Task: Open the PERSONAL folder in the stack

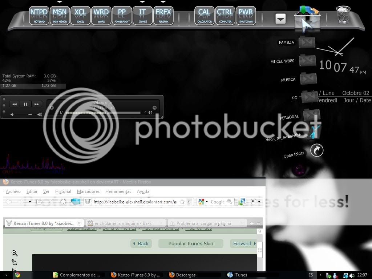Action: coord(311,115)
